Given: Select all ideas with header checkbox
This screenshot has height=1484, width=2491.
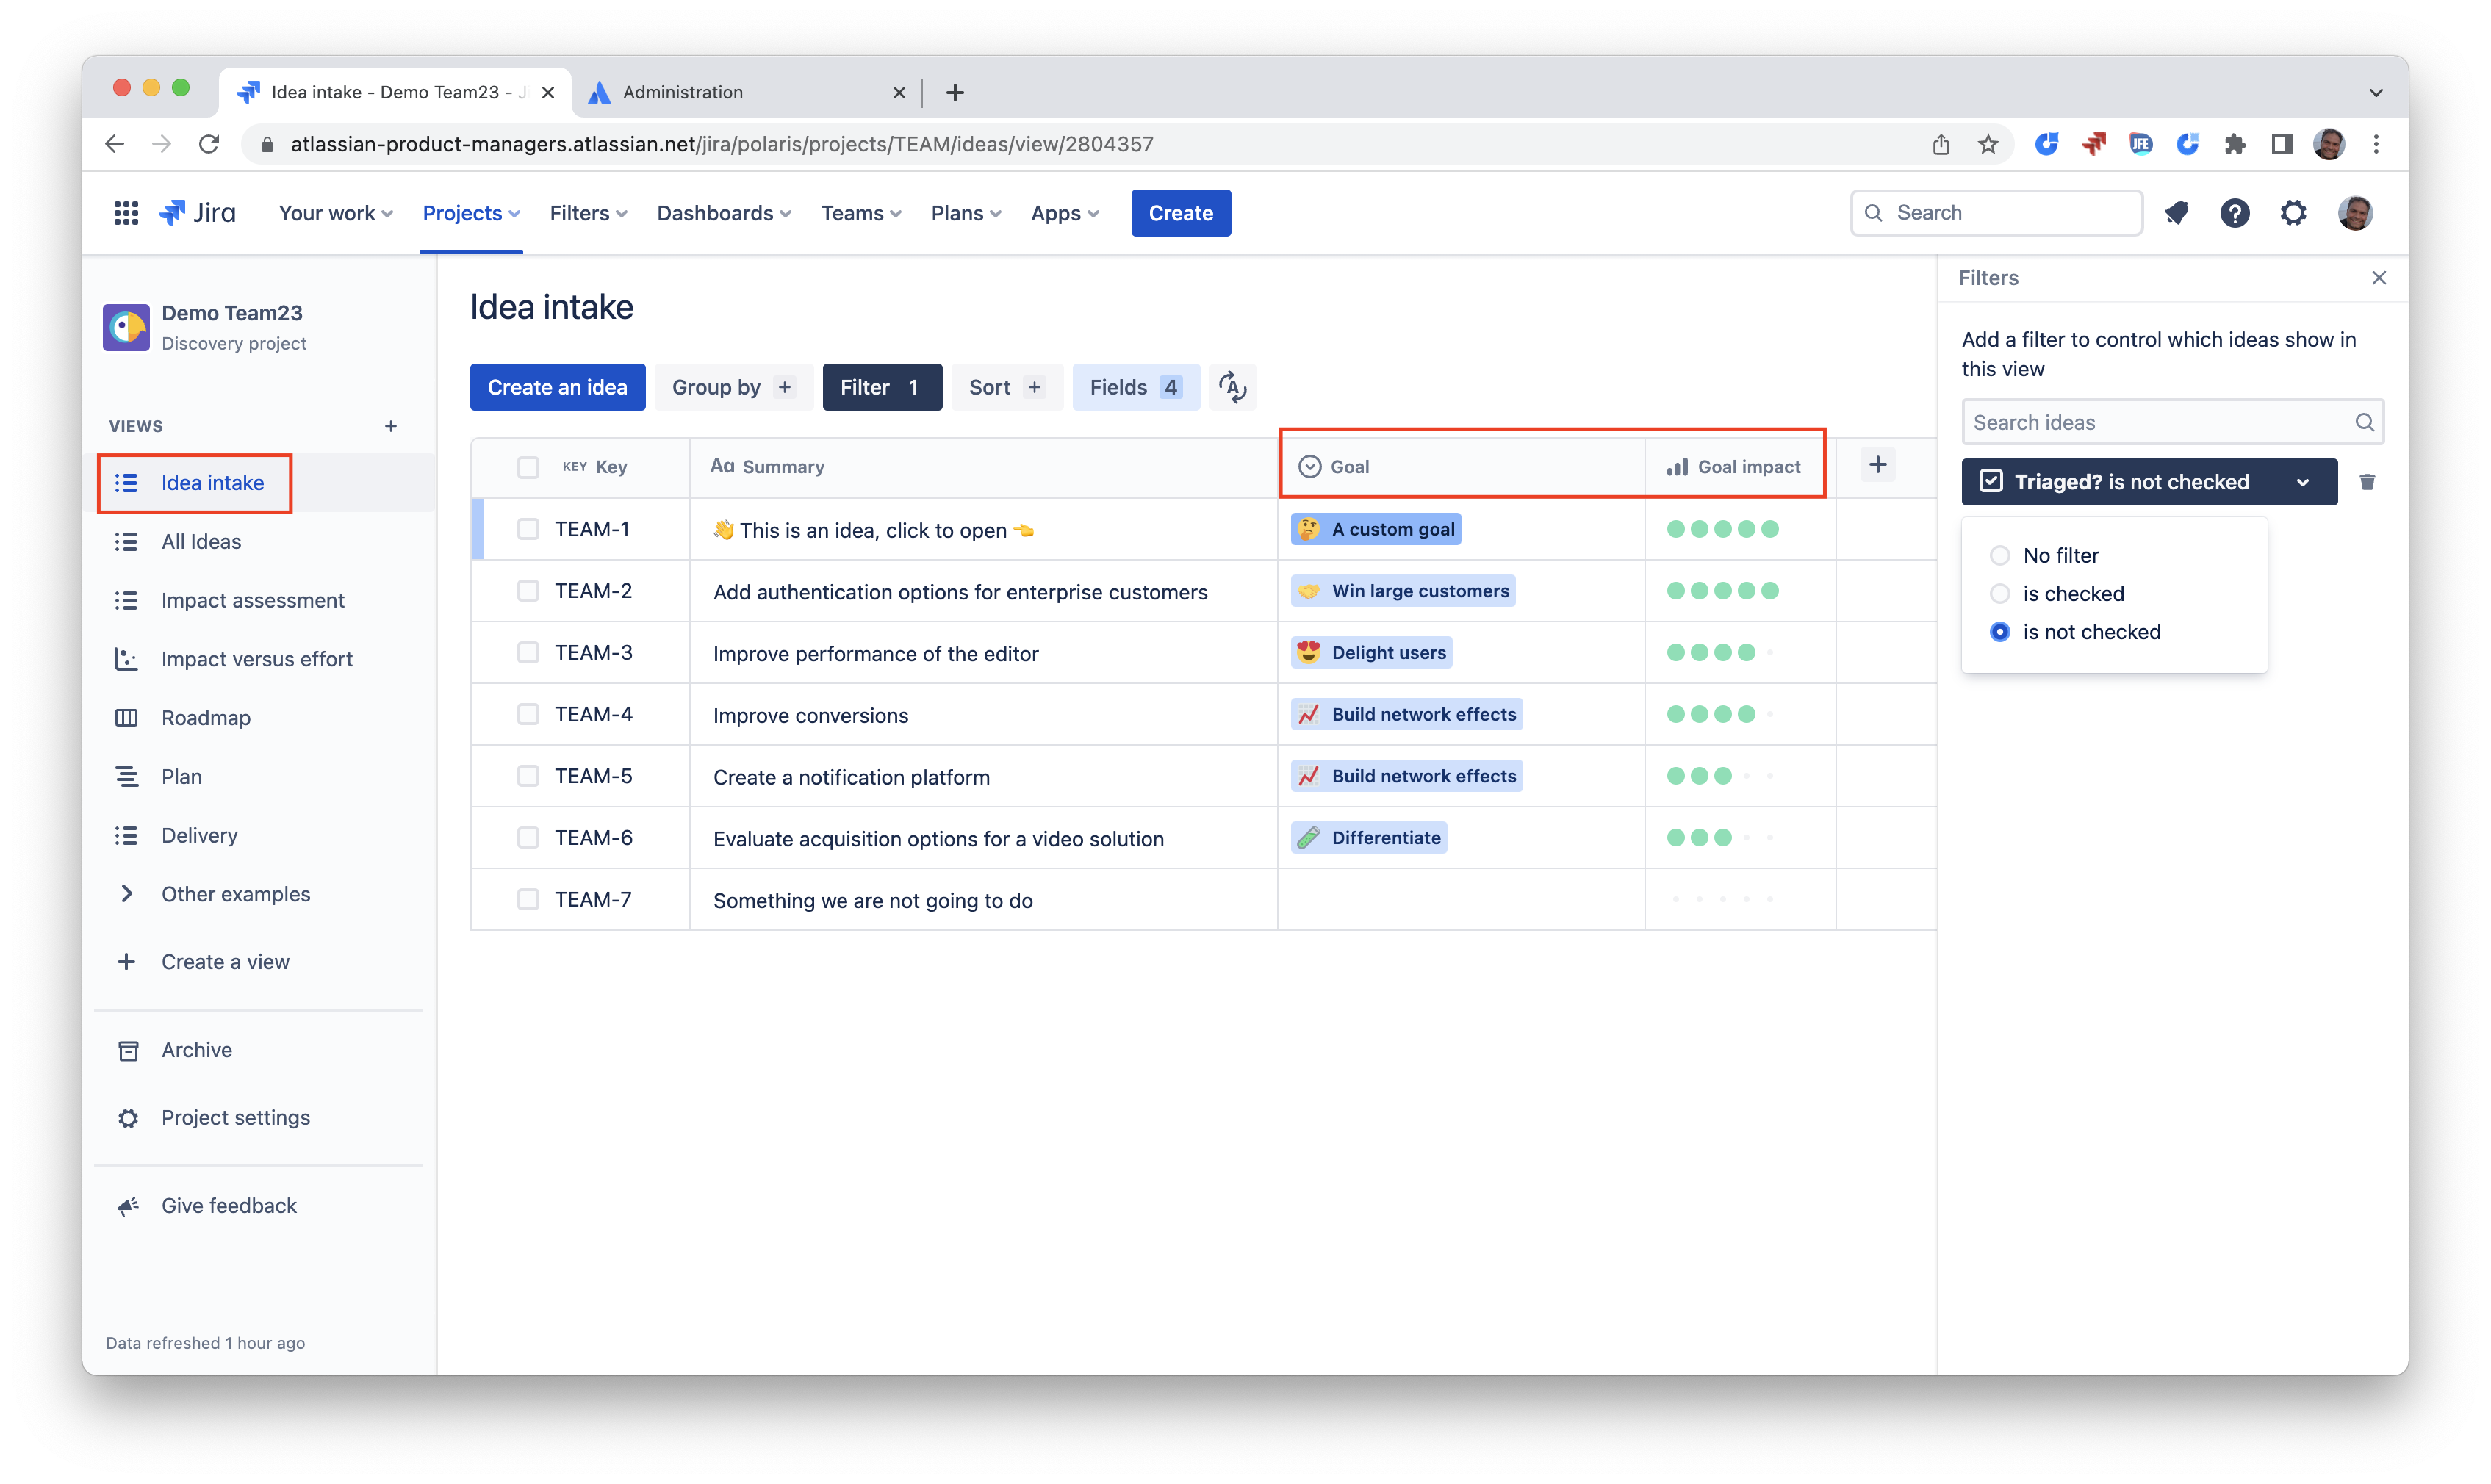Looking at the screenshot, I should click(x=528, y=466).
